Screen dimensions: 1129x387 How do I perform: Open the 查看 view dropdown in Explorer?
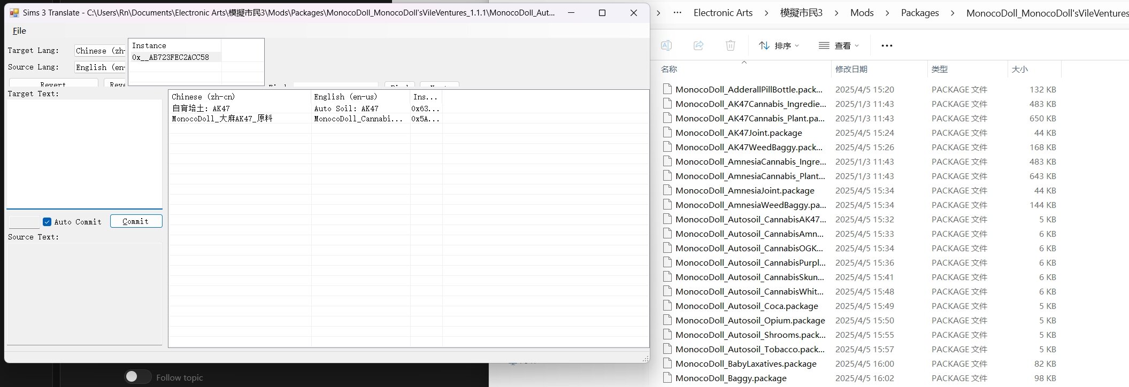pos(839,45)
